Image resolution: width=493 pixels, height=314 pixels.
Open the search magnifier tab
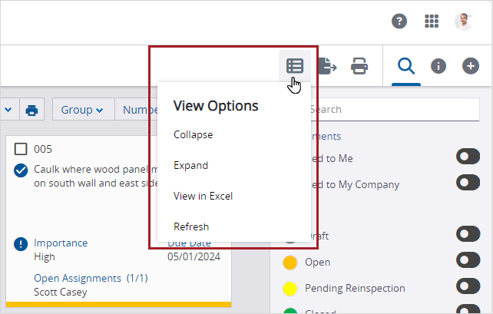(x=405, y=66)
